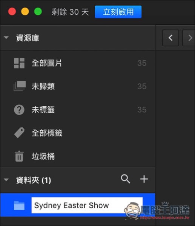
Task: Select 全部圖片 in the sidebar
Action: click(x=78, y=63)
